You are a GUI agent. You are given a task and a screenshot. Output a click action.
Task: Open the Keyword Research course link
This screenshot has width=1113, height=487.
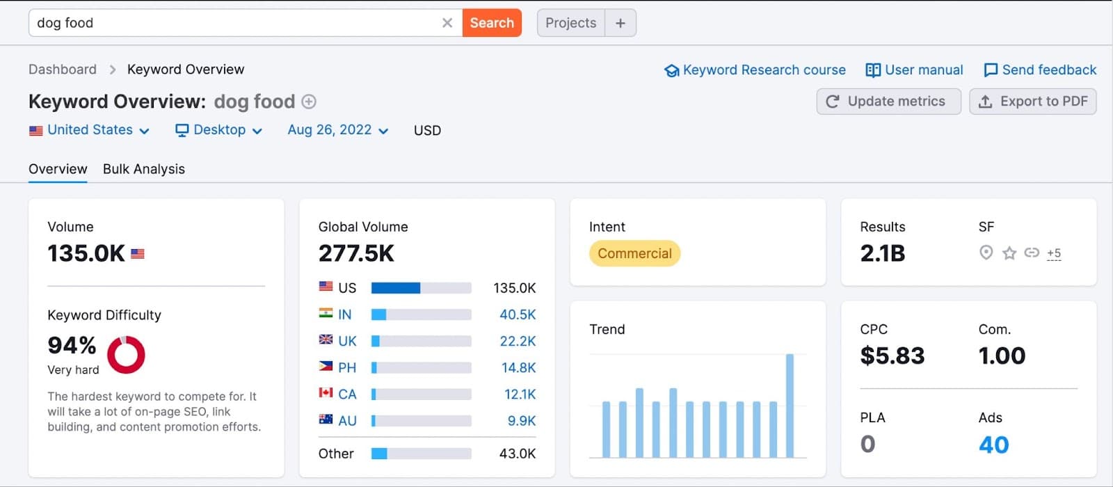click(x=755, y=70)
